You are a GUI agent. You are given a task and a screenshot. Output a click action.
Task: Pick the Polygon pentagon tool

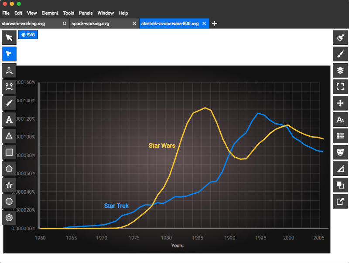pos(9,169)
